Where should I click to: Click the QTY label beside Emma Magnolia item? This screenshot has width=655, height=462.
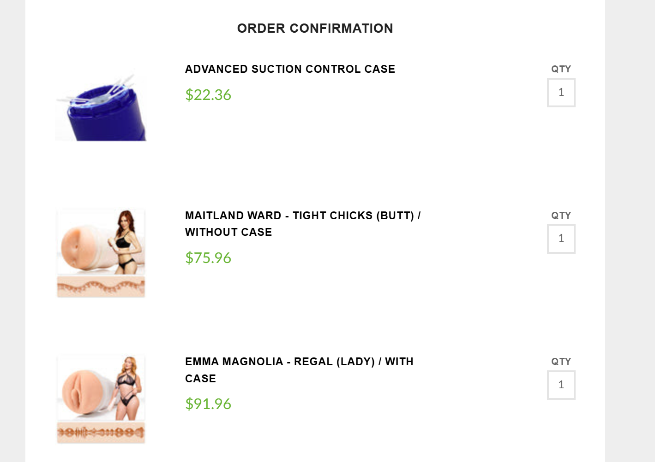click(x=561, y=362)
